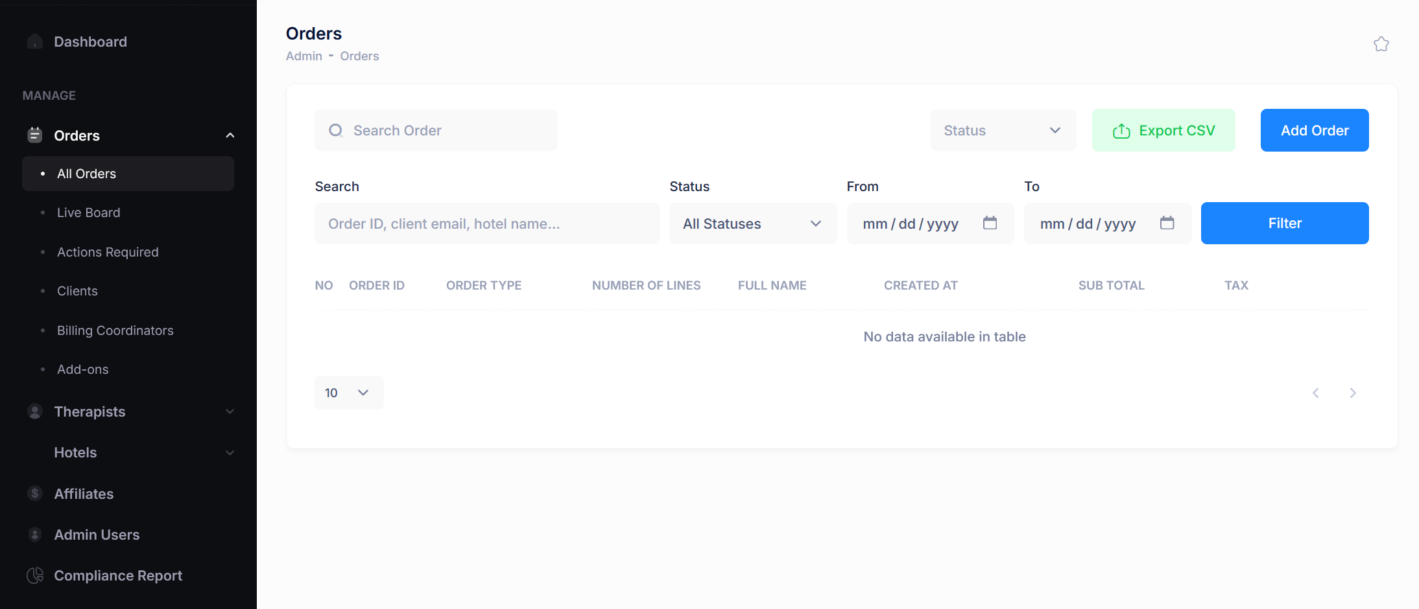1419x609 pixels.
Task: Change the page size selector showing 10
Action: tap(348, 392)
